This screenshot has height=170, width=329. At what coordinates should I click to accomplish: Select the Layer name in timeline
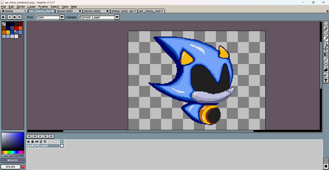[49, 146]
